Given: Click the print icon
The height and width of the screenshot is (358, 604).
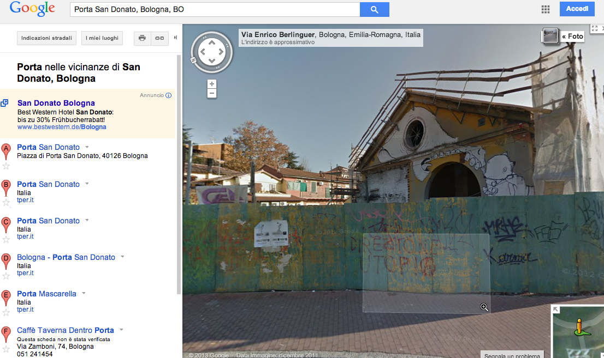Looking at the screenshot, I should (142, 38).
